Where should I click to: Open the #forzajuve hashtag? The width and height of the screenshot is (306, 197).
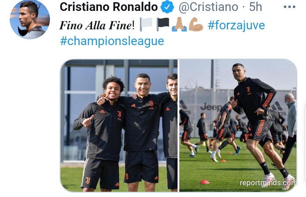pyautogui.click(x=236, y=25)
